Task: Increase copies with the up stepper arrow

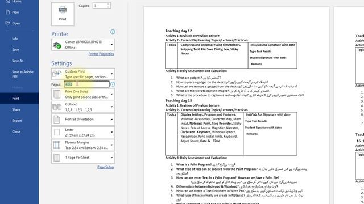Action: pos(109,4)
